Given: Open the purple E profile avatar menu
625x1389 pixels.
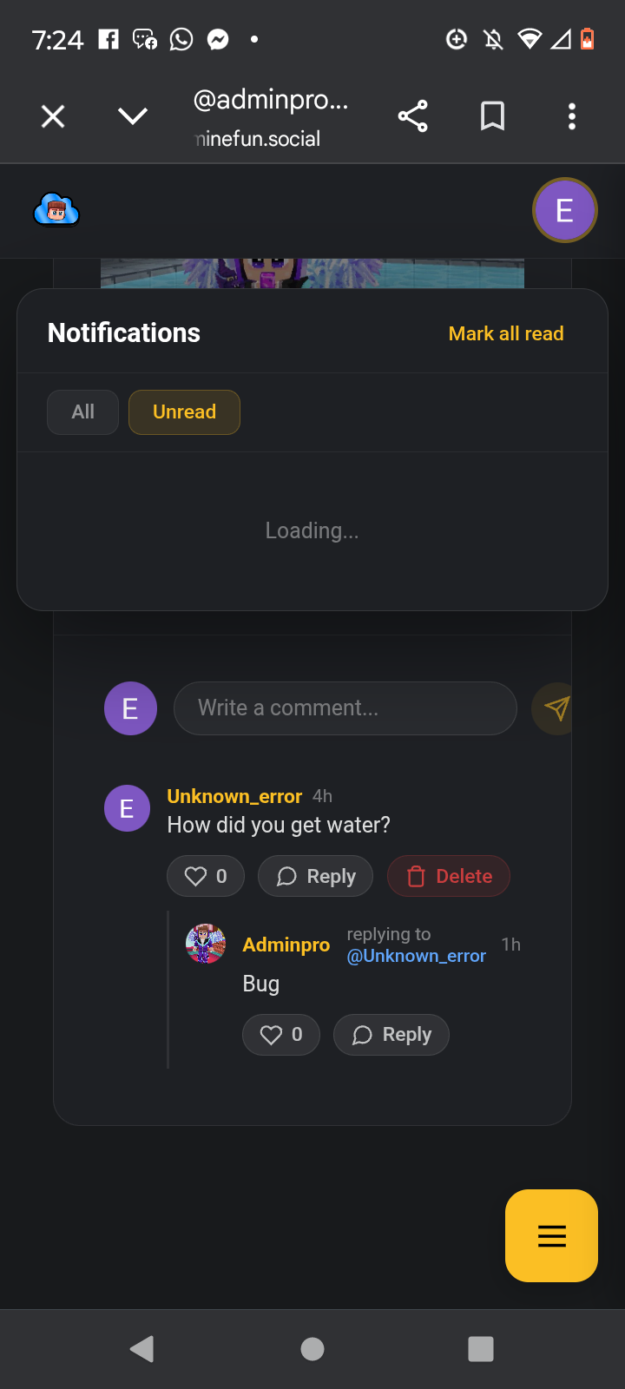Looking at the screenshot, I should click(564, 210).
